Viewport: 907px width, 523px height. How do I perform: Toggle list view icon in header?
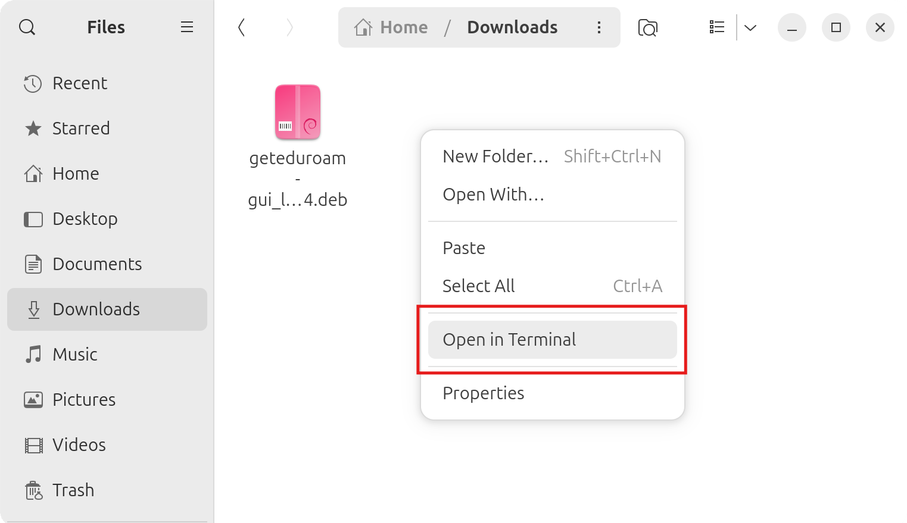click(x=717, y=27)
